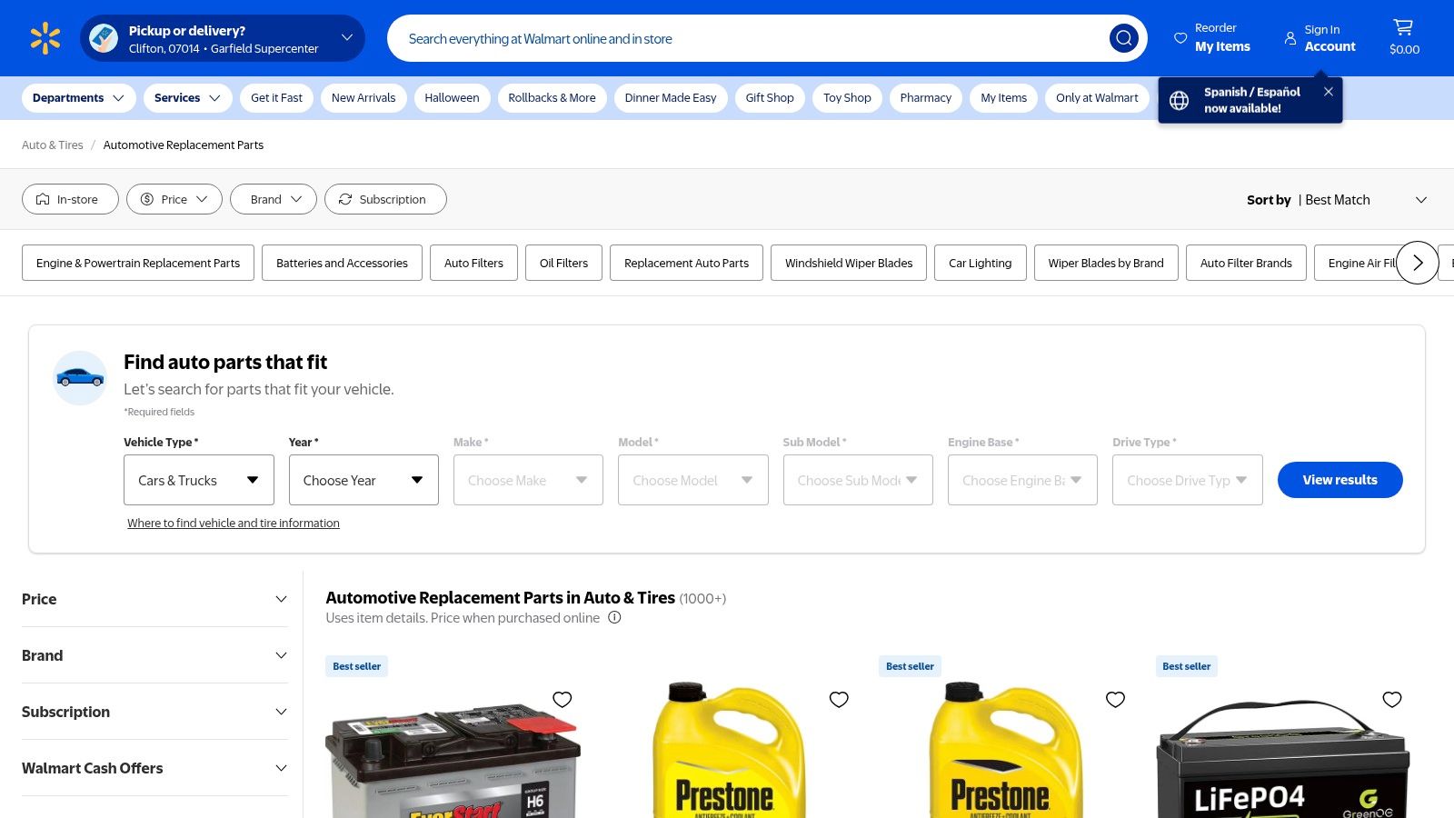Image resolution: width=1454 pixels, height=818 pixels.
Task: Open the second Prestone coolant image
Action: 1006,750
